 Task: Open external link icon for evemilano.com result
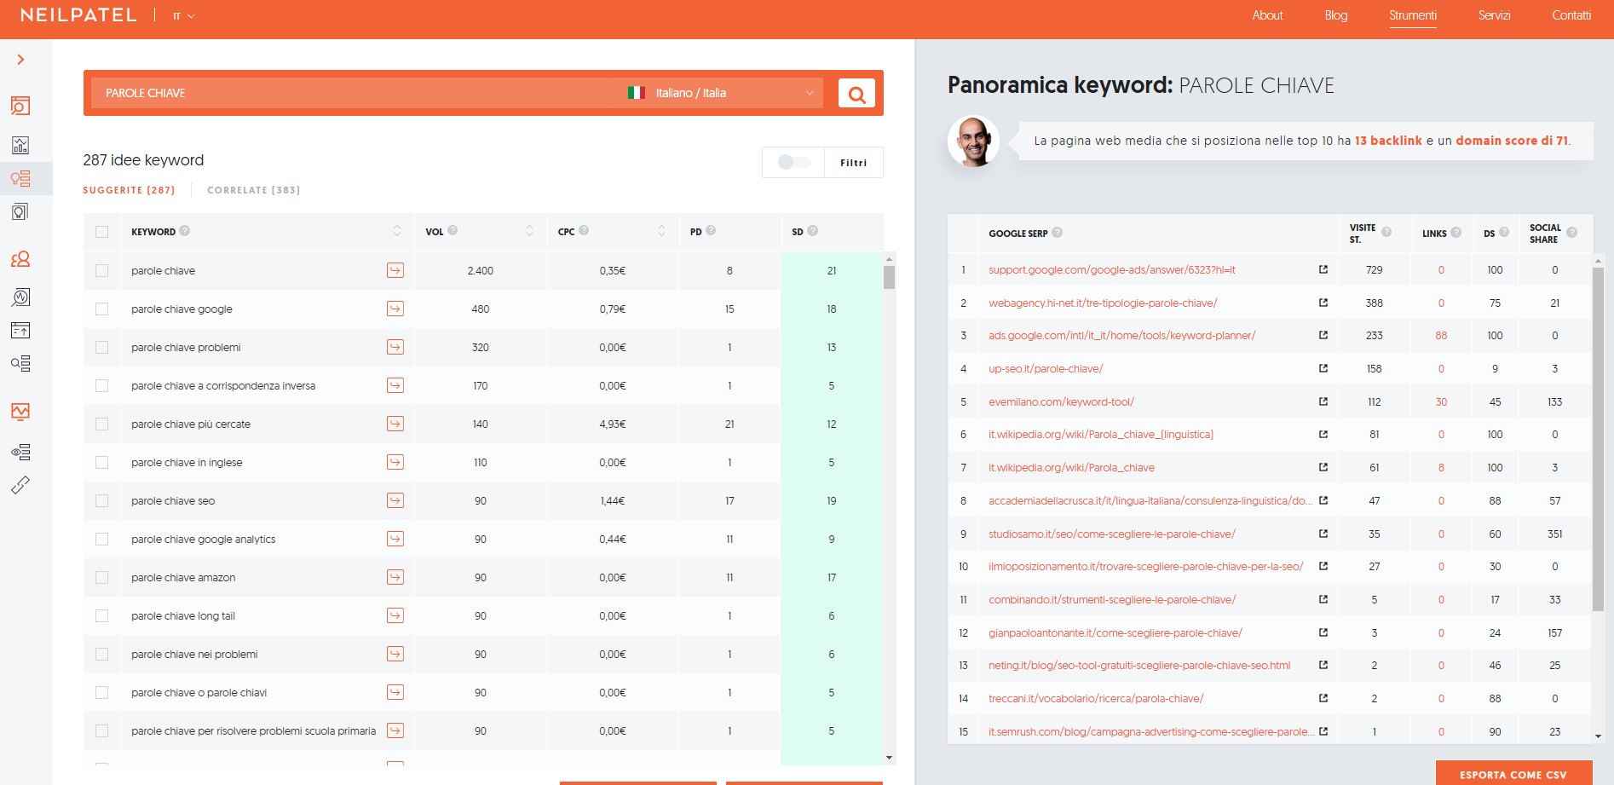[1323, 401]
